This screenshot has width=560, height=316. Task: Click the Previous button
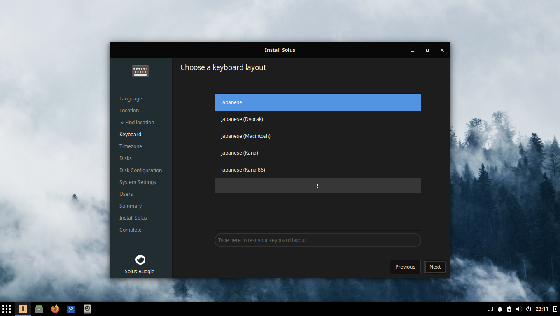(x=405, y=267)
